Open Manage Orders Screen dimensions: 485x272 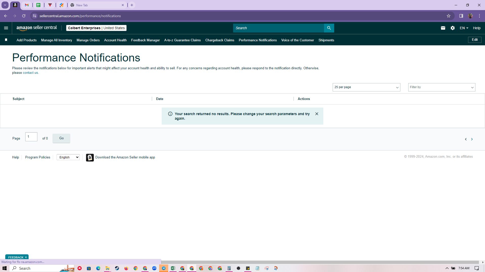click(x=88, y=40)
